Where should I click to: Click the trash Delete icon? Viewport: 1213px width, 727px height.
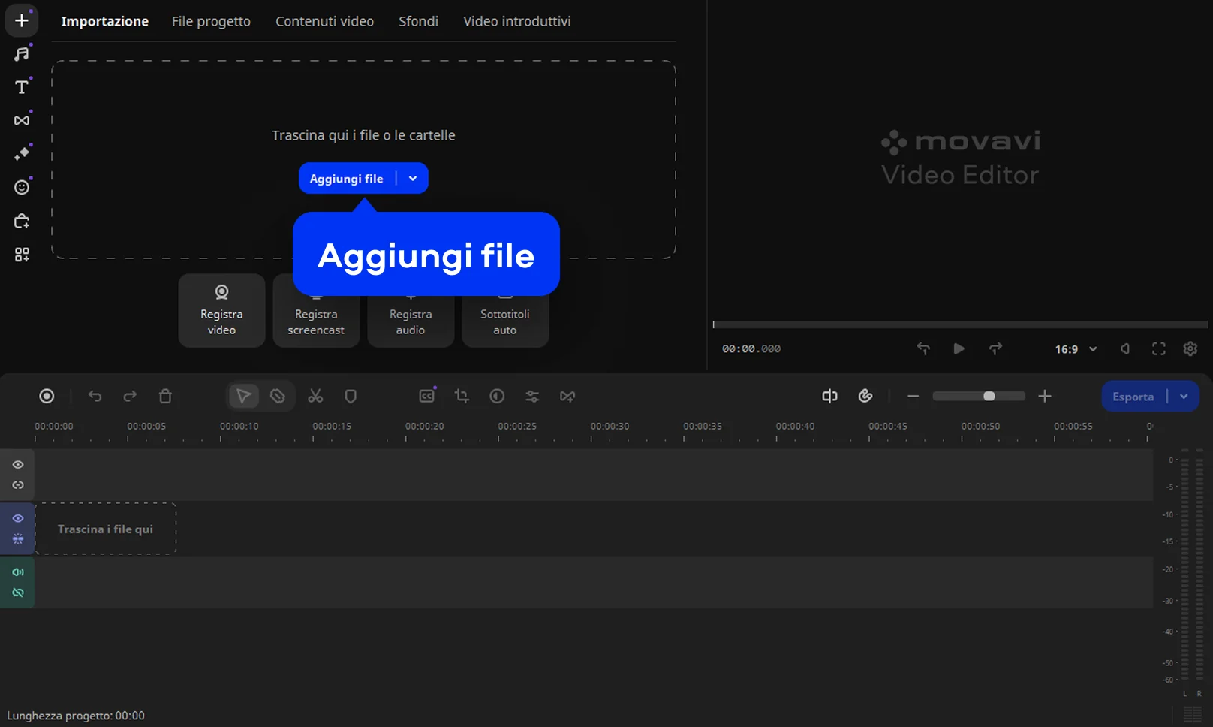165,396
